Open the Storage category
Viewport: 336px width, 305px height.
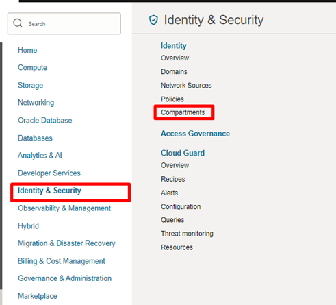click(30, 85)
